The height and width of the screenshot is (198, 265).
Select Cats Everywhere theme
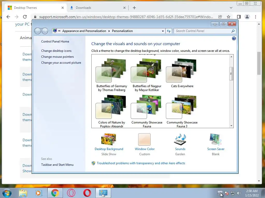point(182,73)
